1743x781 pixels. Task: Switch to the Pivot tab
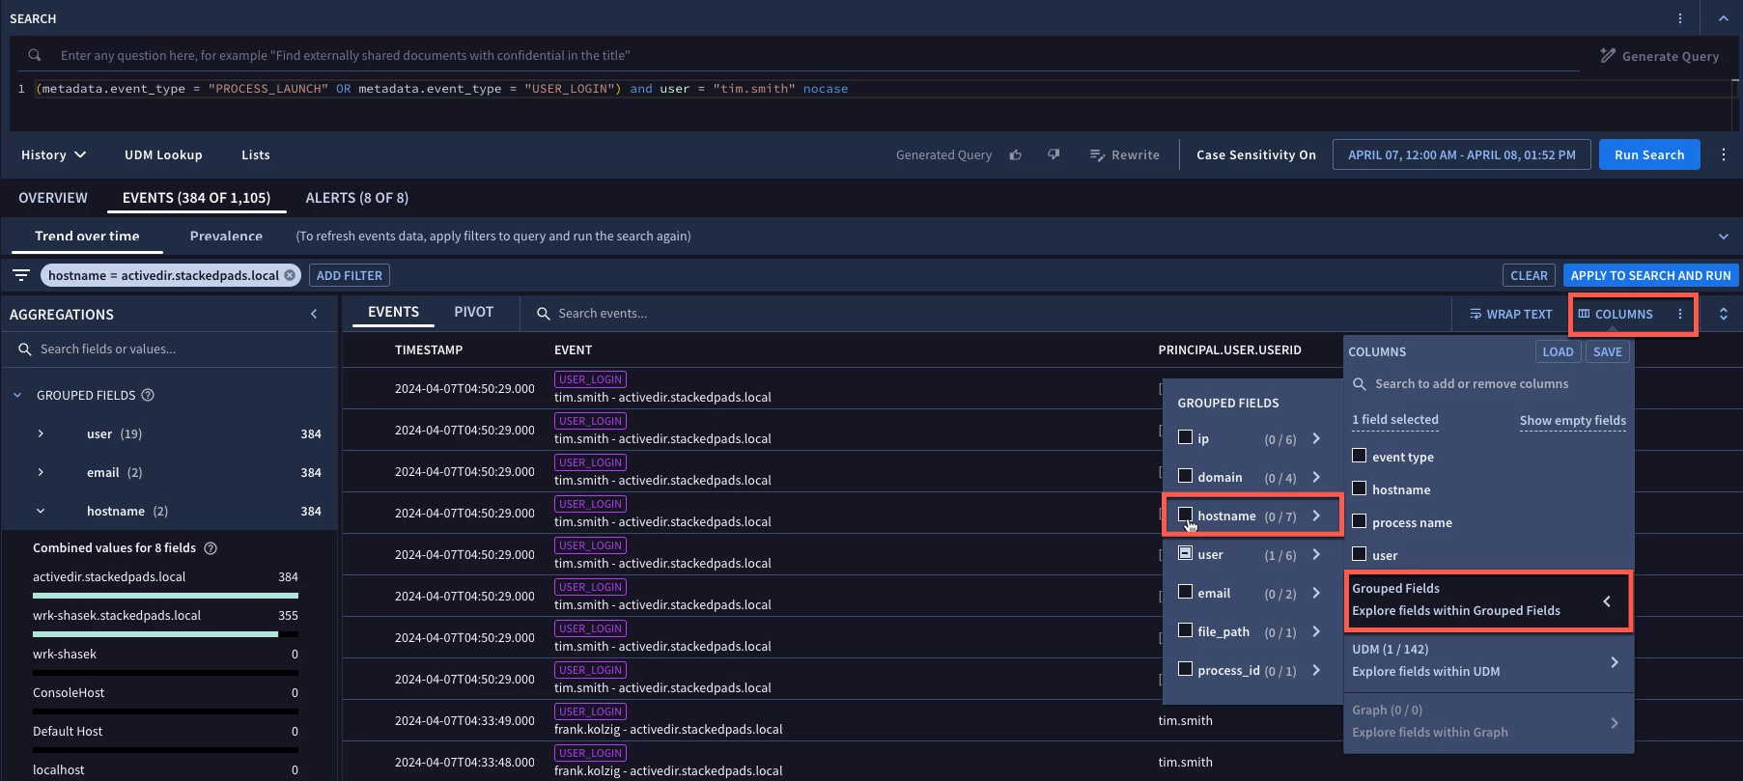474,312
